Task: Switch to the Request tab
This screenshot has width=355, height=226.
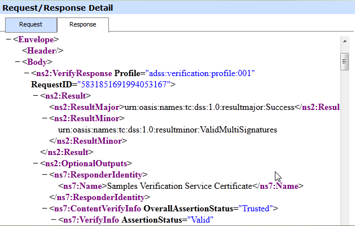Action: pyautogui.click(x=31, y=25)
